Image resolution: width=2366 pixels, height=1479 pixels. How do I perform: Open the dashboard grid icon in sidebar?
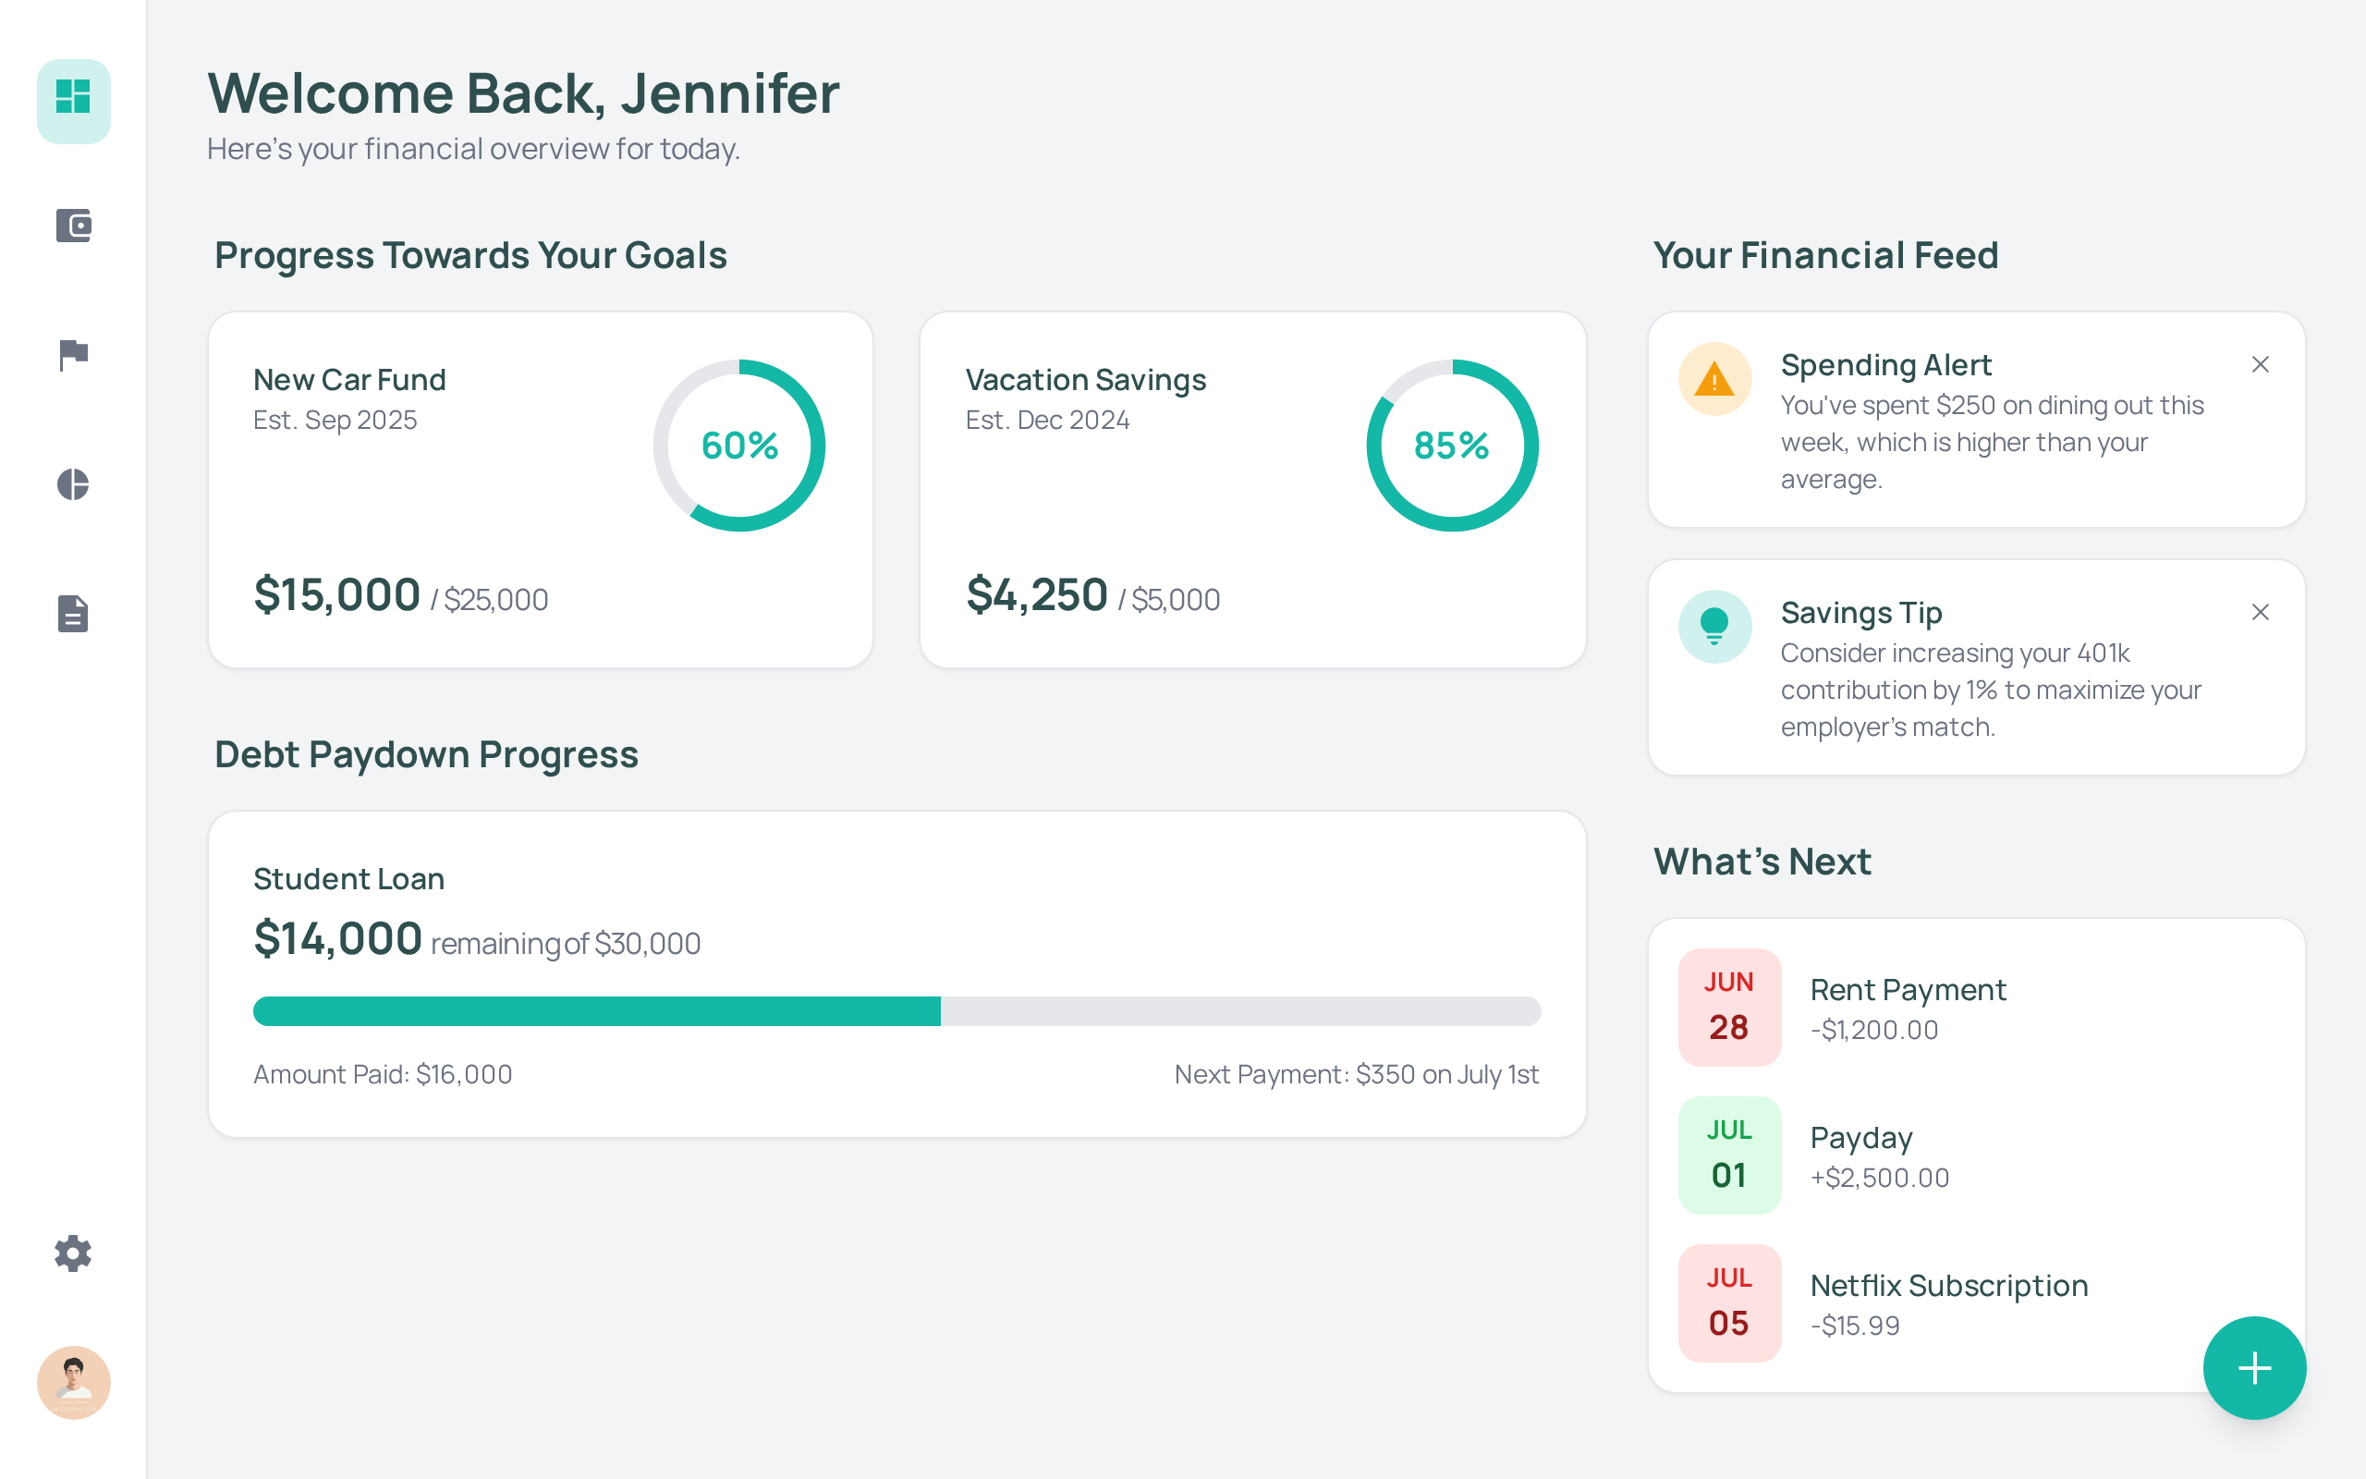[x=73, y=99]
